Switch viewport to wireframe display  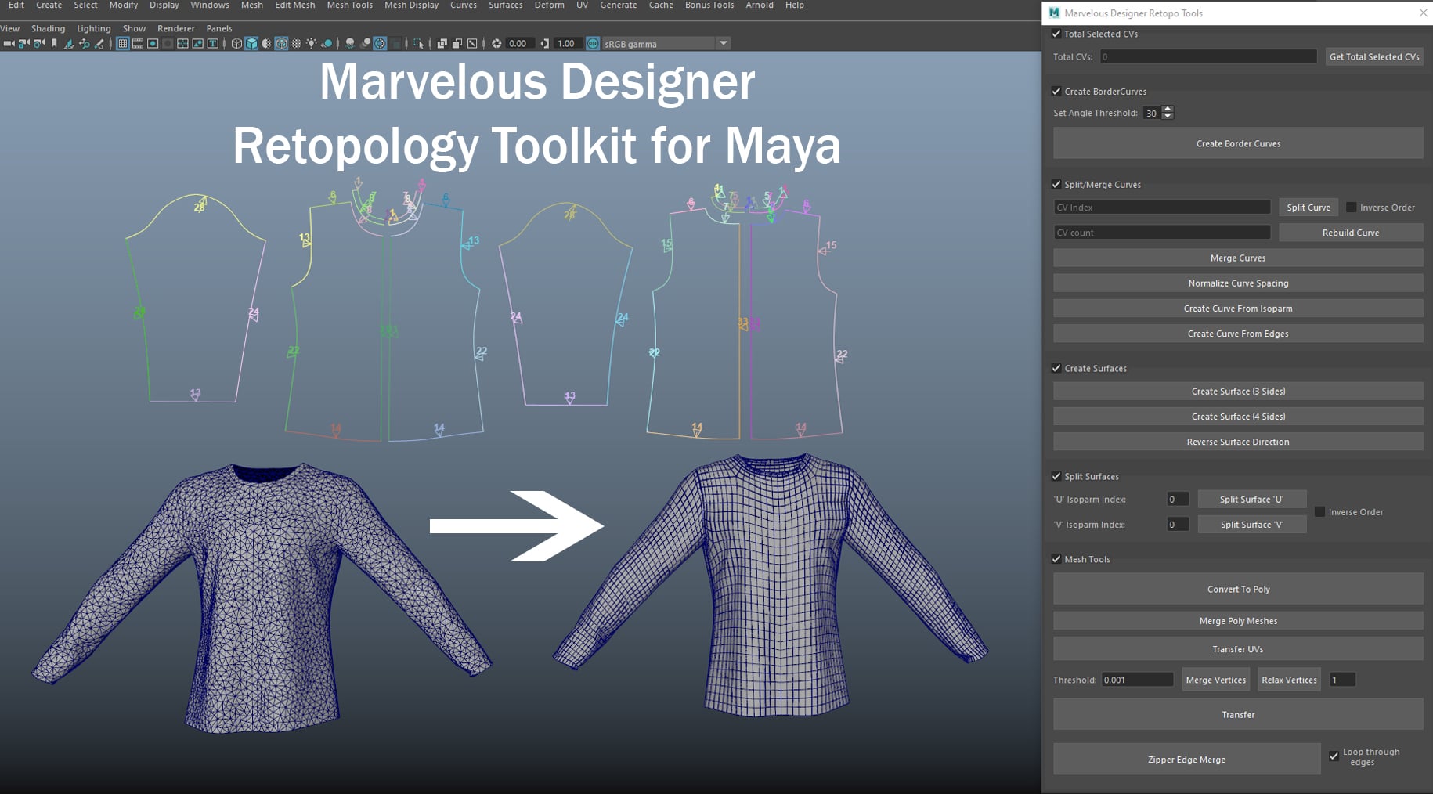coord(237,43)
